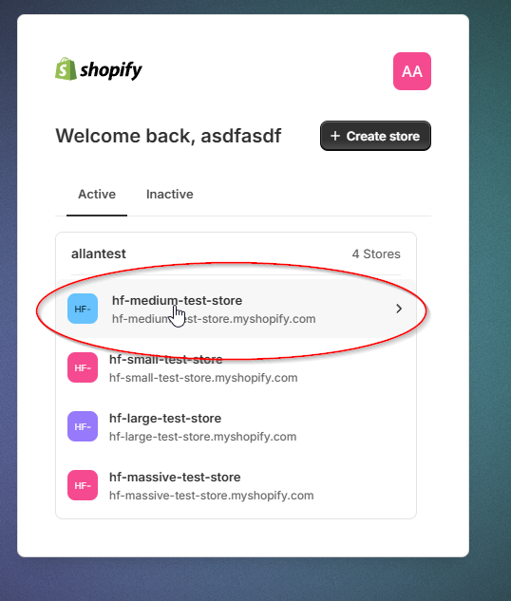Click the plus icon on Create store
Image resolution: width=511 pixels, height=601 pixels.
pyautogui.click(x=335, y=136)
